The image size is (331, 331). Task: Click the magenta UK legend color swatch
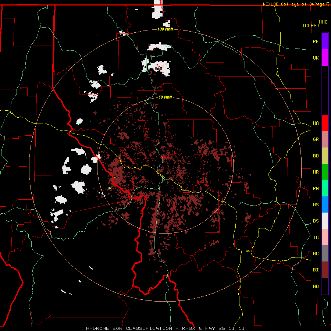coord(325,58)
